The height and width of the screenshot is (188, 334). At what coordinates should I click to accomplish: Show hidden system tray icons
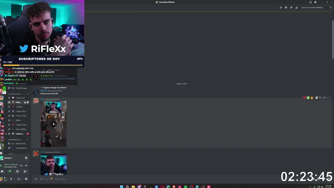coord(310,187)
